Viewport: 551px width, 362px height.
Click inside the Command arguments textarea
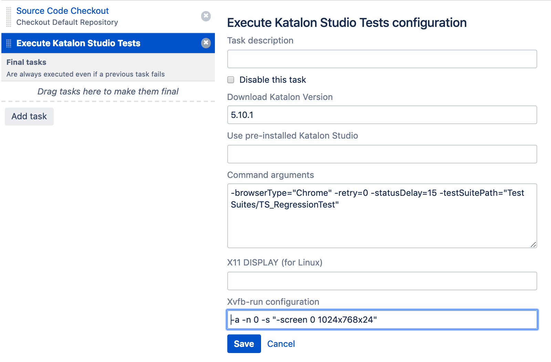tap(382, 216)
